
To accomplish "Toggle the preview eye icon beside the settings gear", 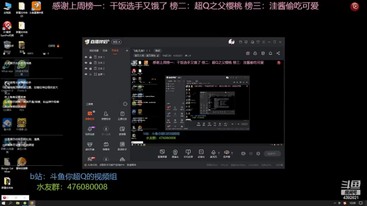I will 251,153.
